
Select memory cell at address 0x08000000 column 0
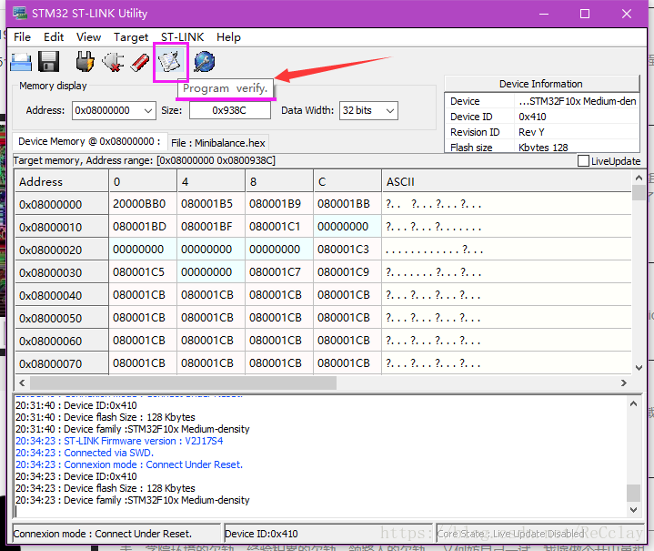tap(137, 205)
